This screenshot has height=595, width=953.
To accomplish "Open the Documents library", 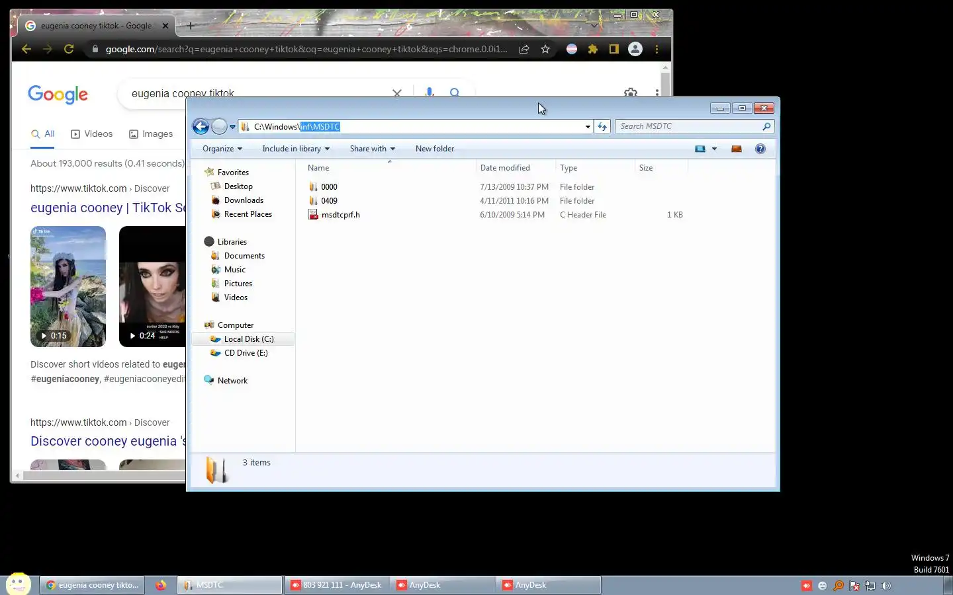I will click(238, 256).
